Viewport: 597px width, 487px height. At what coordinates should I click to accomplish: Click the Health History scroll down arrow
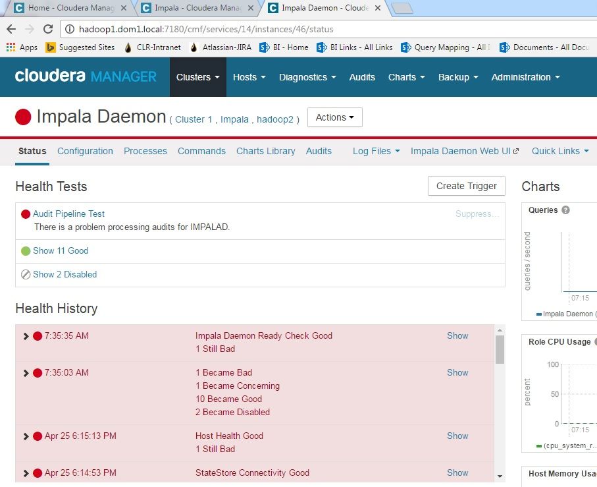500,476
